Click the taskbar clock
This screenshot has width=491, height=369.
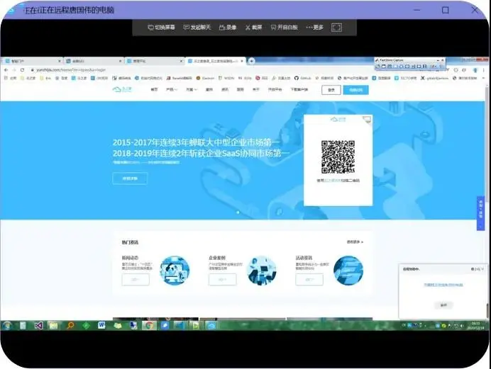(475, 326)
